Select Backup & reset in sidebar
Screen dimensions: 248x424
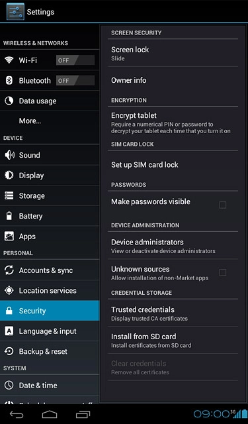pos(50,351)
